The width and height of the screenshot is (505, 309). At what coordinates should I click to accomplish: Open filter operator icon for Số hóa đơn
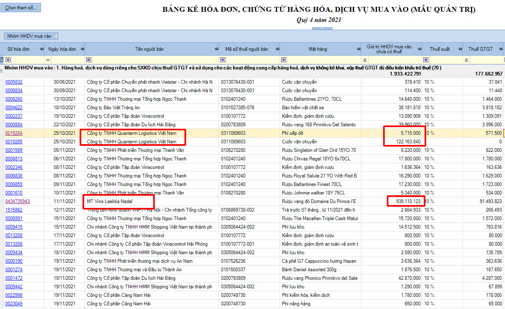click(x=8, y=60)
